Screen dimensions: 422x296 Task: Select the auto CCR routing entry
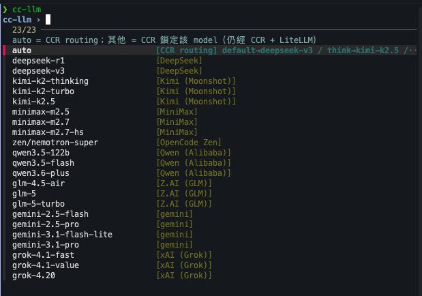pos(211,50)
